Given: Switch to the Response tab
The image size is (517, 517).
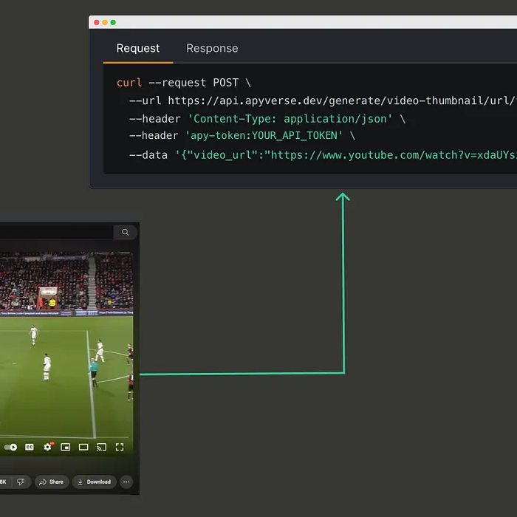Looking at the screenshot, I should (212, 48).
